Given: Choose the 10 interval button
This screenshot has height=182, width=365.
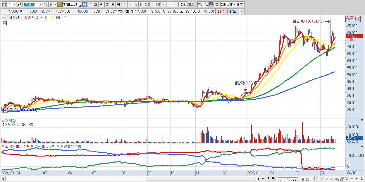Looking at the screenshot, I should [141, 4].
